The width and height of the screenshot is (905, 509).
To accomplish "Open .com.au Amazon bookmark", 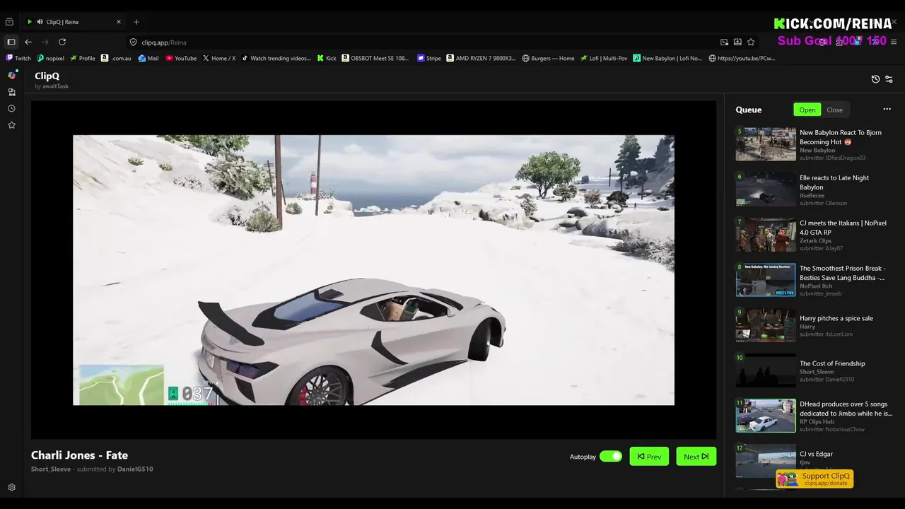I will pos(116,58).
